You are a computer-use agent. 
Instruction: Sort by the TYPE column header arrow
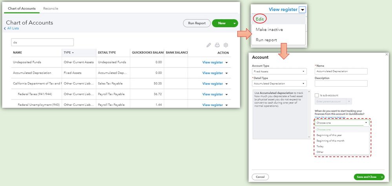[x=73, y=52]
